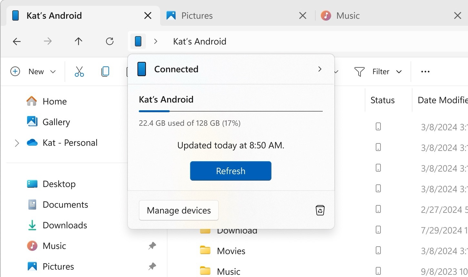Unpin Pictures from the sidebar
The width and height of the screenshot is (468, 277).
(x=152, y=266)
